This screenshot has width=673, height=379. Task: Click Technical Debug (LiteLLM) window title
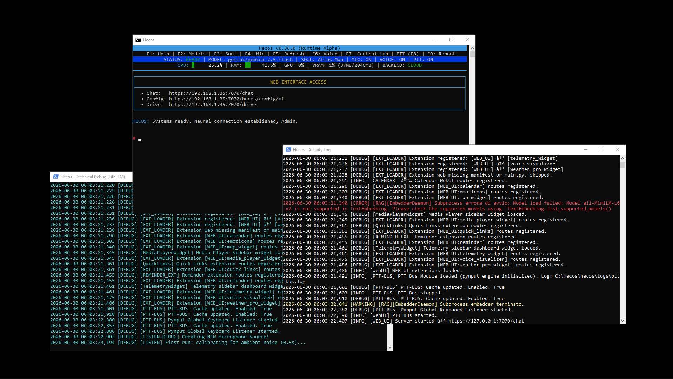[93, 177]
